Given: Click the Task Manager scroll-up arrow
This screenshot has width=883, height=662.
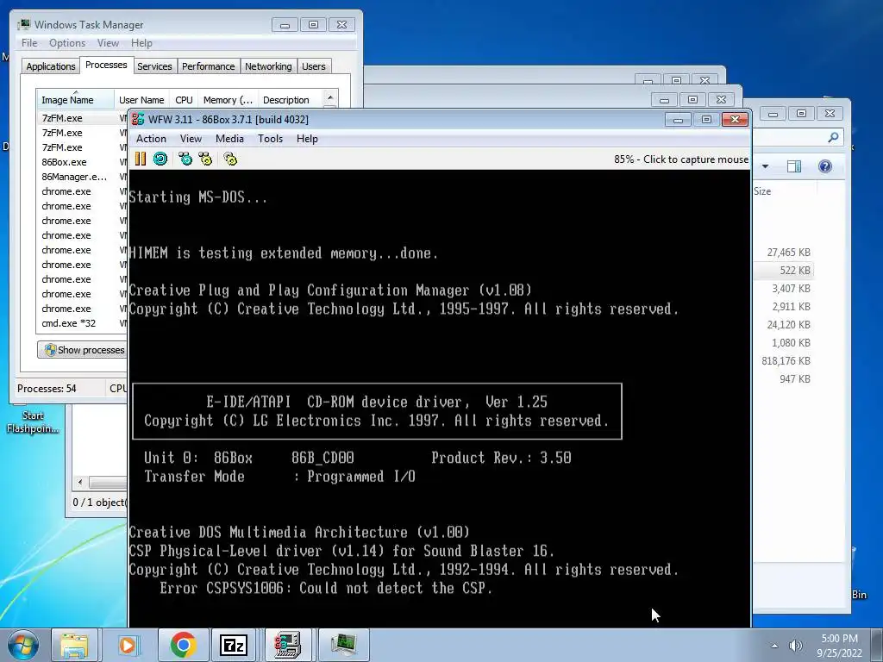Looking at the screenshot, I should coord(330,98).
